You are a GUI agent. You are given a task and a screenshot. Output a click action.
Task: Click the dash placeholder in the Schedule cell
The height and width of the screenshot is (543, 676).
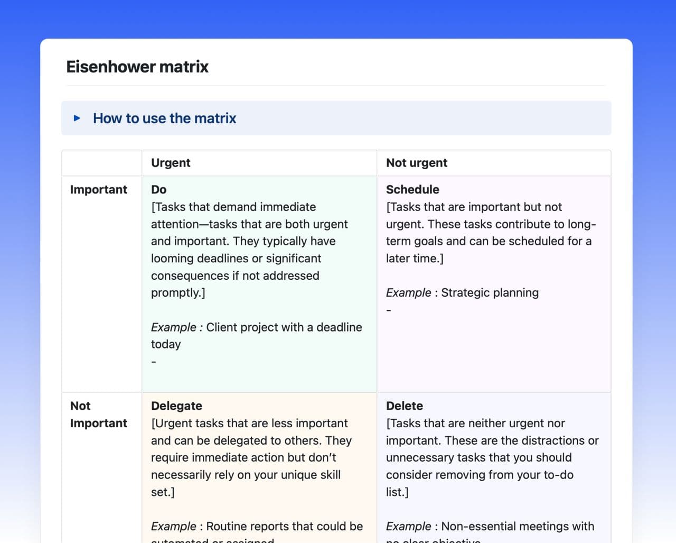pyautogui.click(x=389, y=310)
